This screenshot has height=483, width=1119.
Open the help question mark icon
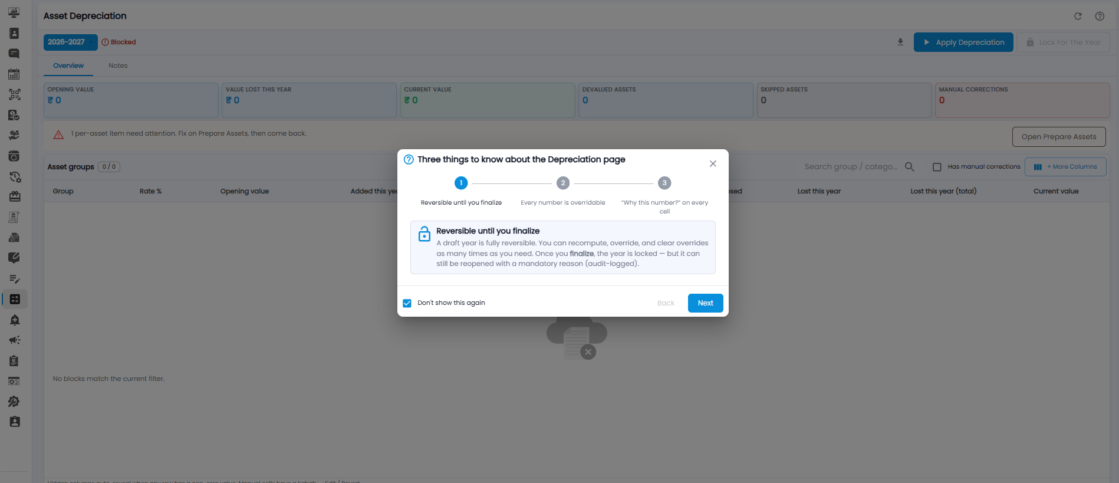[1100, 16]
